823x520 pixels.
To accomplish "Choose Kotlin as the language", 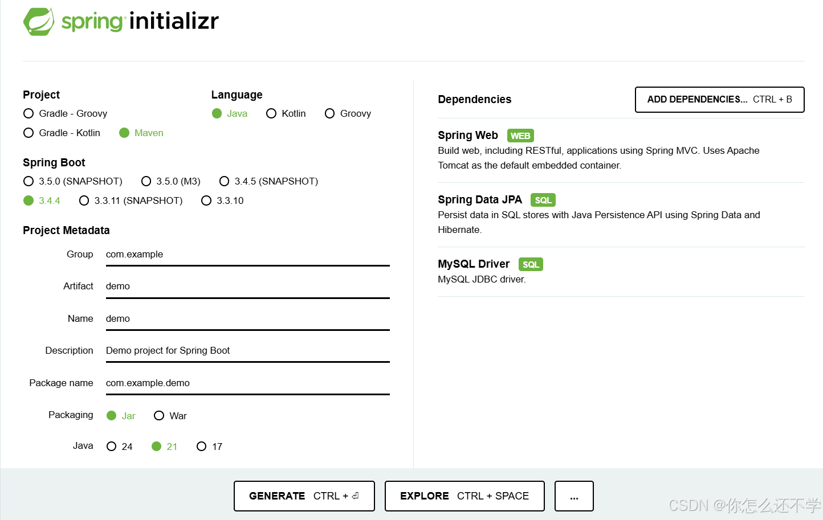I will [286, 113].
